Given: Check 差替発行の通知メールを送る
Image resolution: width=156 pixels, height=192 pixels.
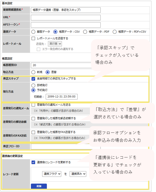Looking at the screenshot, I should (x=33, y=105).
